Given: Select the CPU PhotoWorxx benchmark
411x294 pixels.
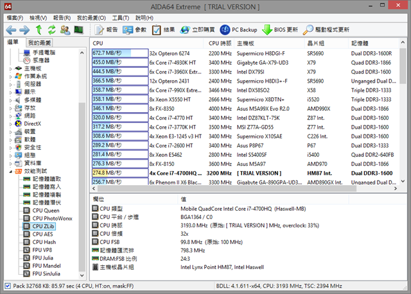Looking at the screenshot, I should click(52, 218).
